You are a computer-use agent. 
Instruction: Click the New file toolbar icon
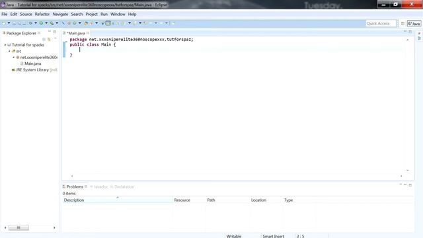[4, 23]
